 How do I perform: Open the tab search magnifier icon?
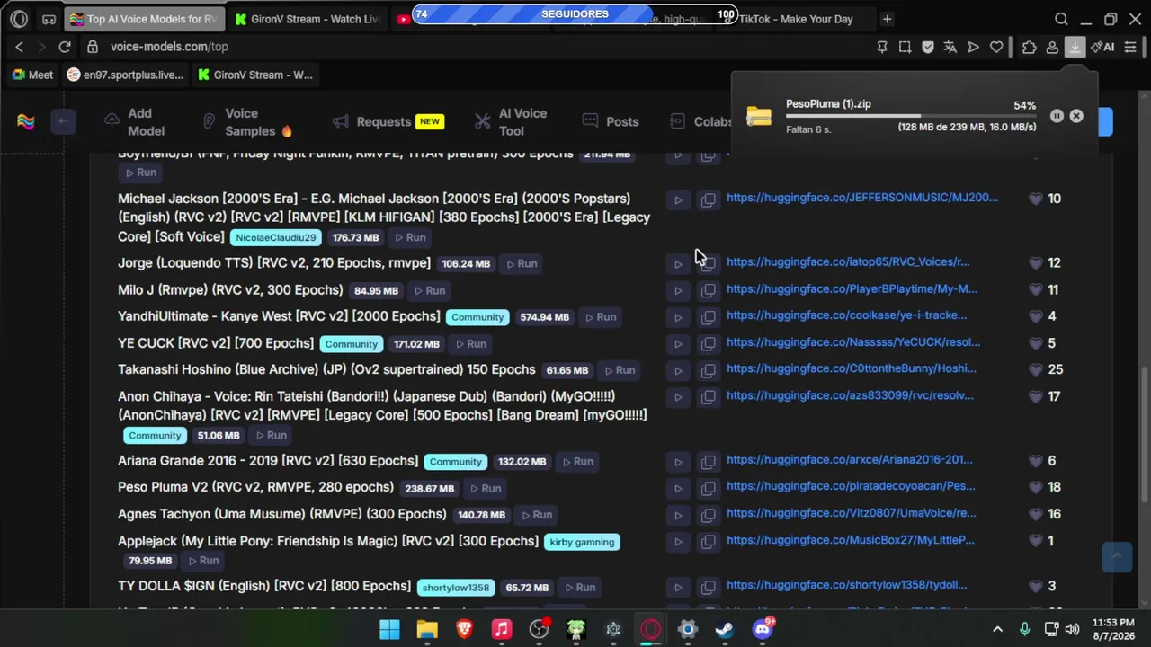(x=1061, y=19)
